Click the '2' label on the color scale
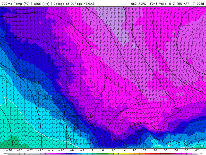Screen dimensions: 206x155 [93, 150]
